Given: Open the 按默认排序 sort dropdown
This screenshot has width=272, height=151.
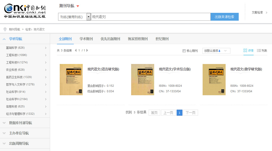Looking at the screenshot, I should pos(216,51).
